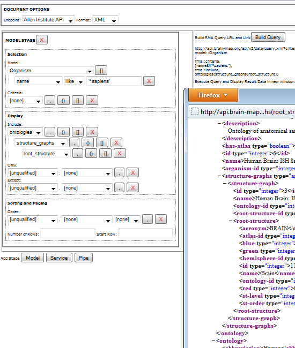The width and height of the screenshot is (295, 348).
Task: Click the acronym BRAIN XML line
Action: pos(267,229)
